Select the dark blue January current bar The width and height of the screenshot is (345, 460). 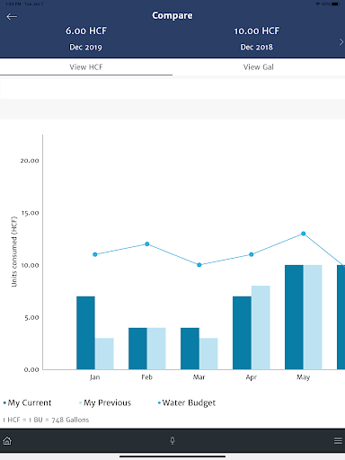tap(85, 332)
